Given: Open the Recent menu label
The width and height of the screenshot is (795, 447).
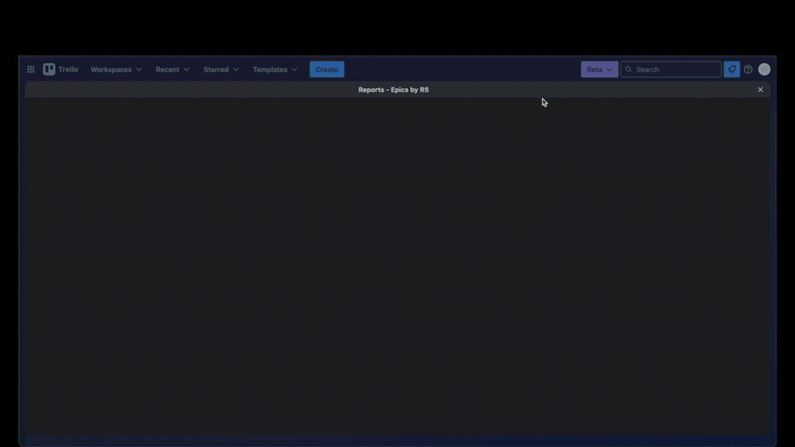Looking at the screenshot, I should pos(167,70).
